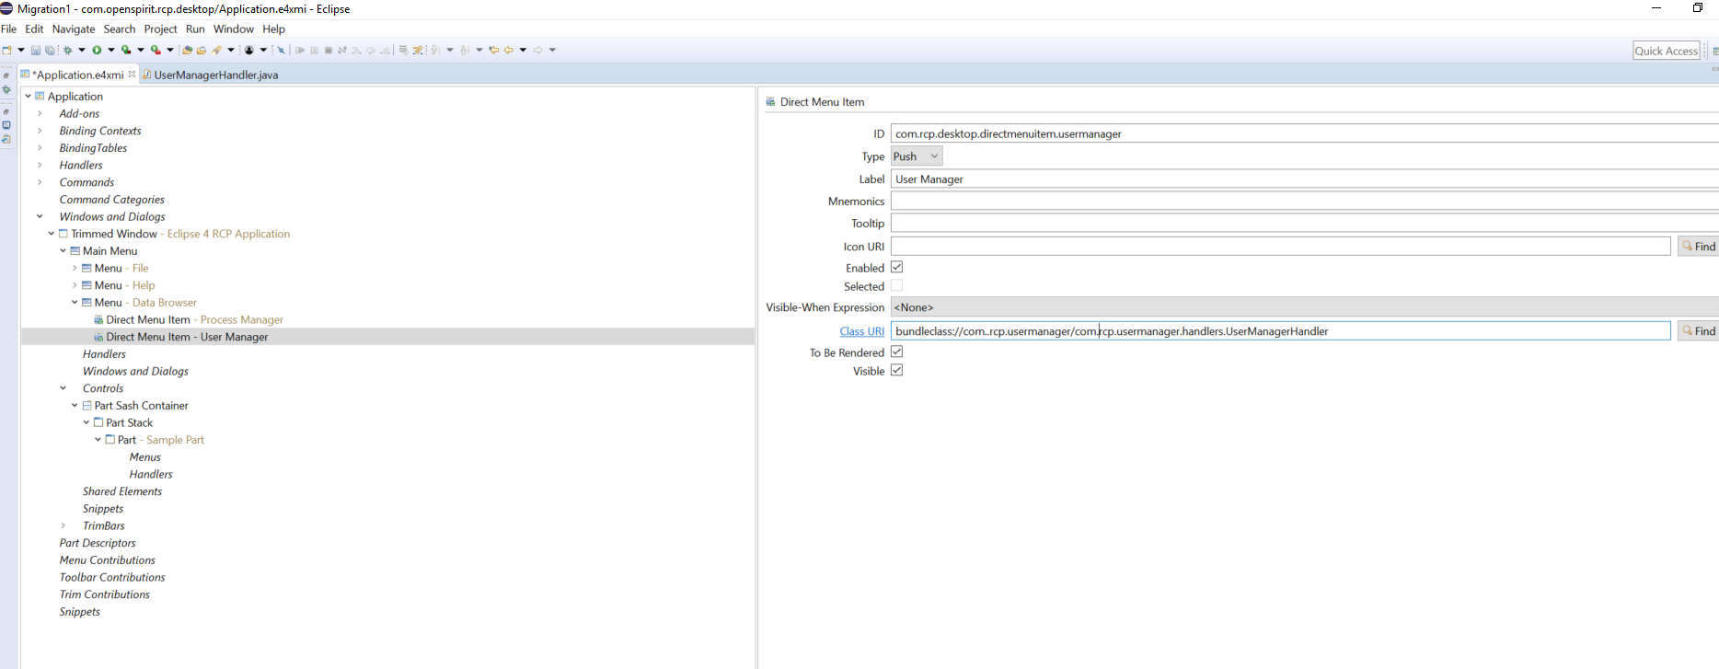Expand the TrimBars tree node
The height and width of the screenshot is (669, 1719).
pyautogui.click(x=63, y=525)
